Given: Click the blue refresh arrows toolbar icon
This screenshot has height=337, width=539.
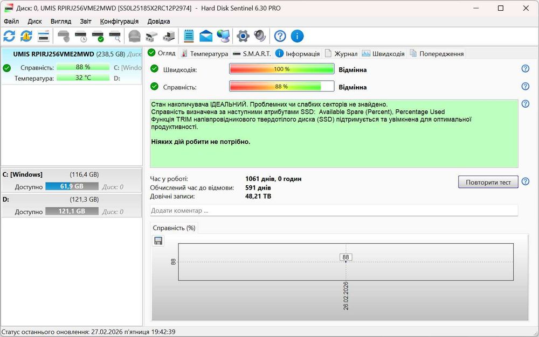Looking at the screenshot, I should point(9,36).
